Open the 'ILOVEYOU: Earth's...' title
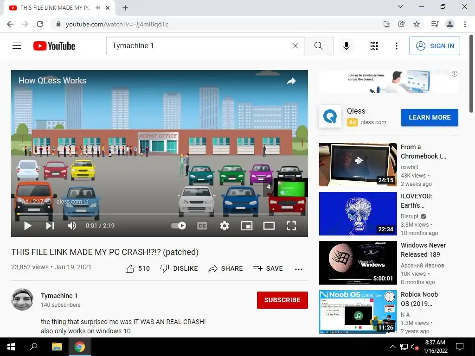This screenshot has width=475, height=356. (417, 201)
